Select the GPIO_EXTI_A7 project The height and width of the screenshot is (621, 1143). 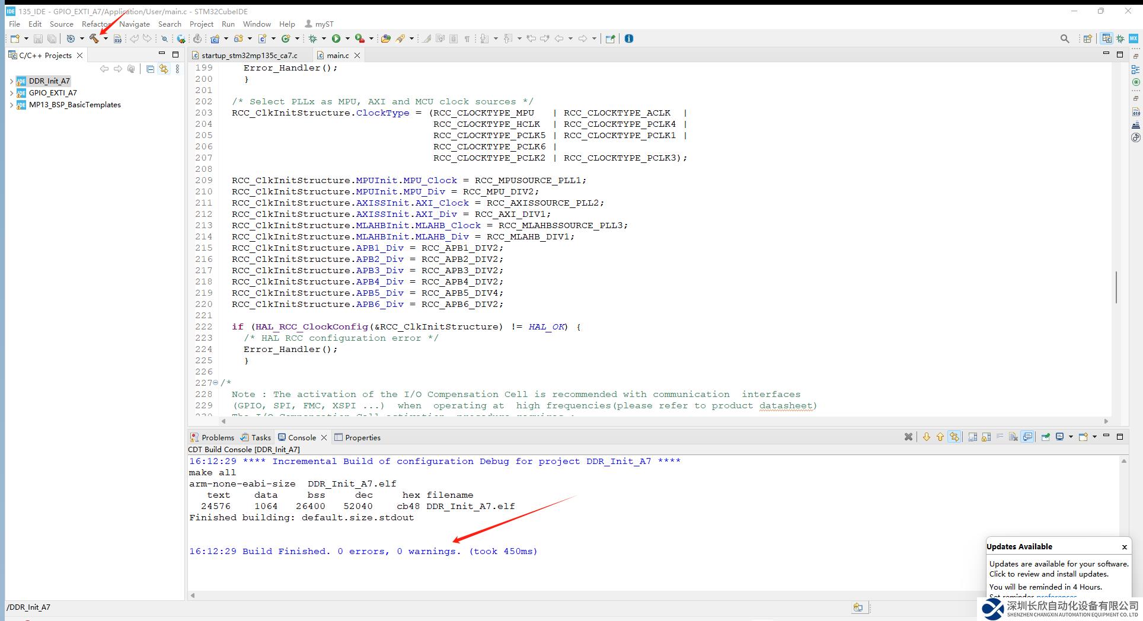53,92
